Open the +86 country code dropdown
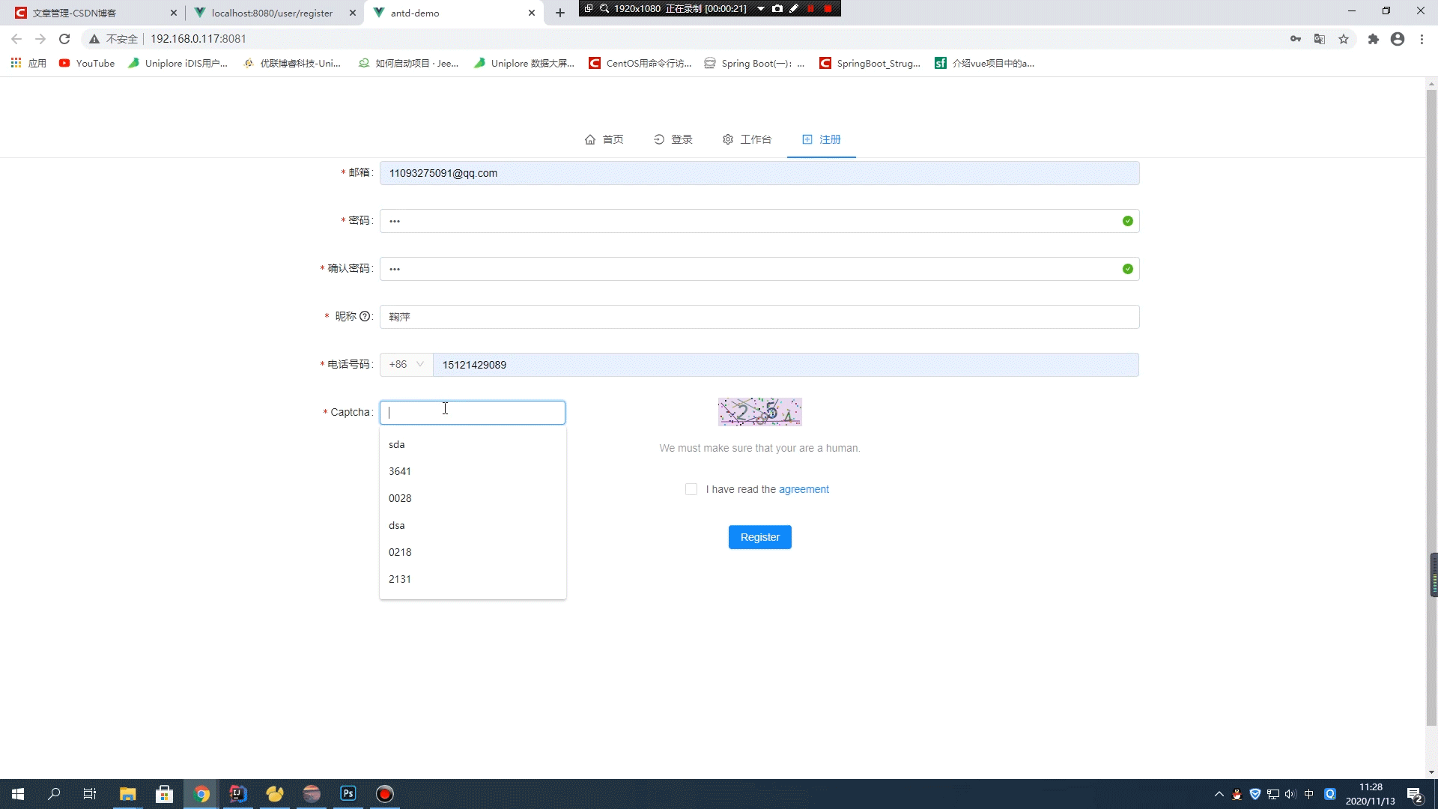 405,365
